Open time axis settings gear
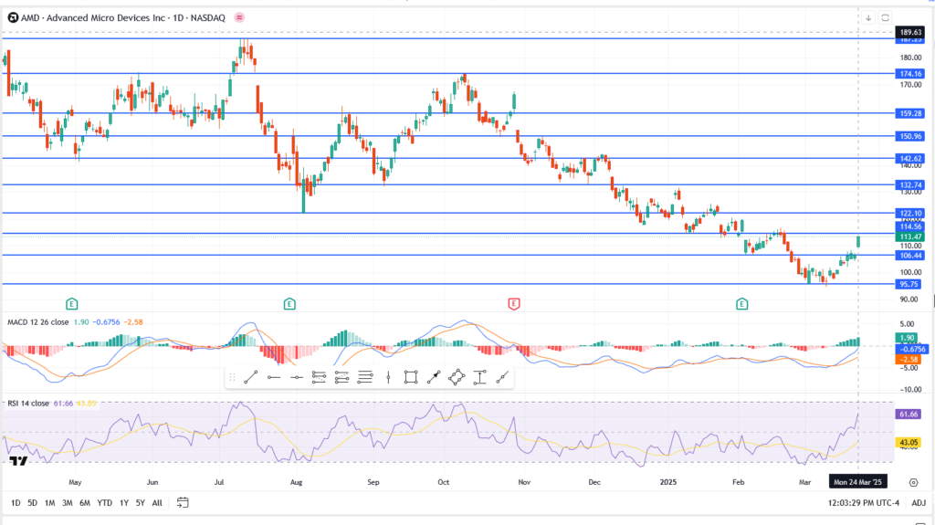Screen dimensions: 935x525 914,480
